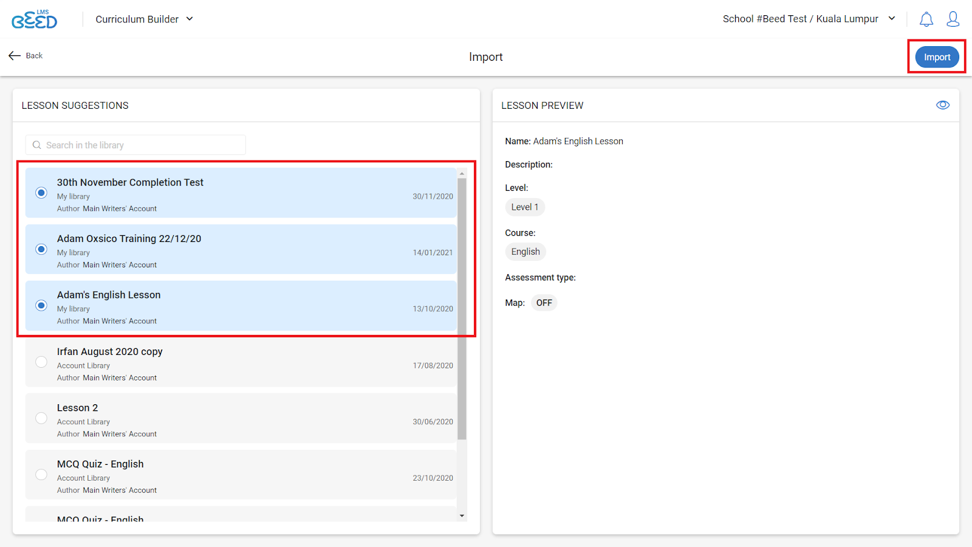Image resolution: width=972 pixels, height=547 pixels.
Task: Click the date 30/11/2020
Action: click(x=433, y=196)
